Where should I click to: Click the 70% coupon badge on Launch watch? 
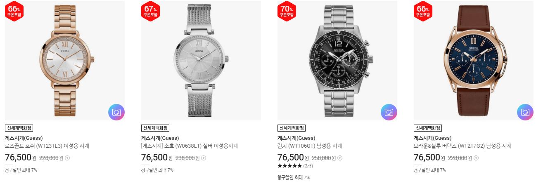287,11
